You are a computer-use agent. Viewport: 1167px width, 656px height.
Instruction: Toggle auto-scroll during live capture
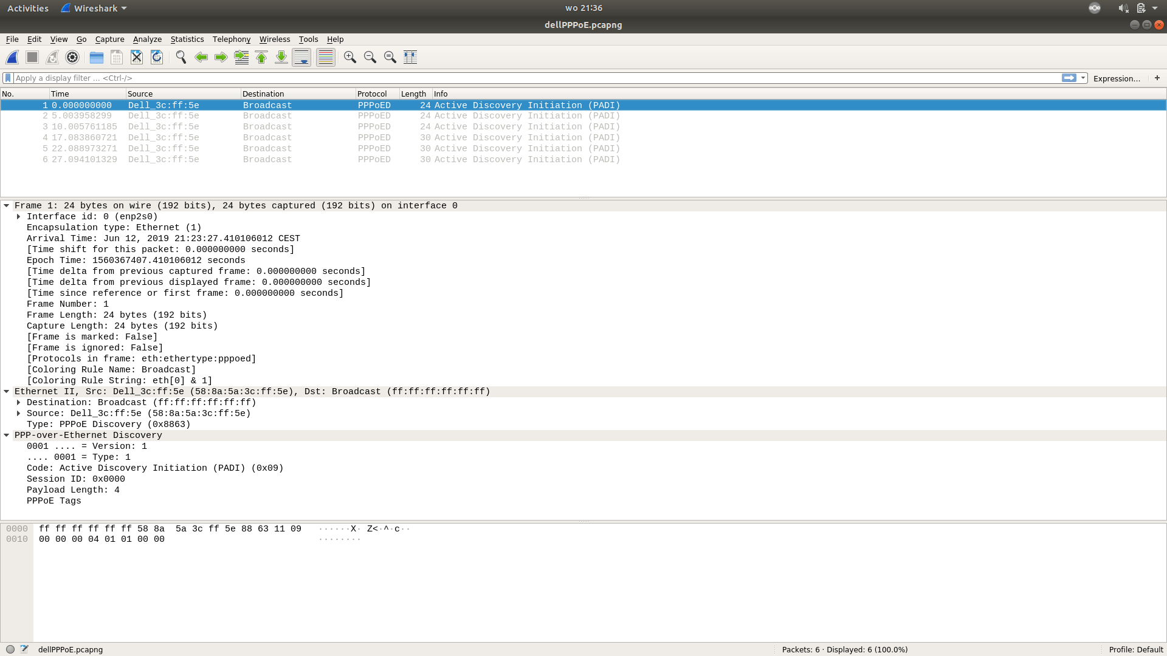tap(301, 57)
